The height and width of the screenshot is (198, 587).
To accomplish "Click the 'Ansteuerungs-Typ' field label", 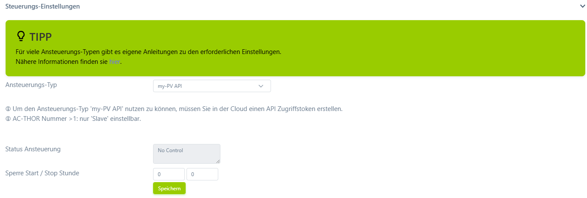I will coord(31,85).
